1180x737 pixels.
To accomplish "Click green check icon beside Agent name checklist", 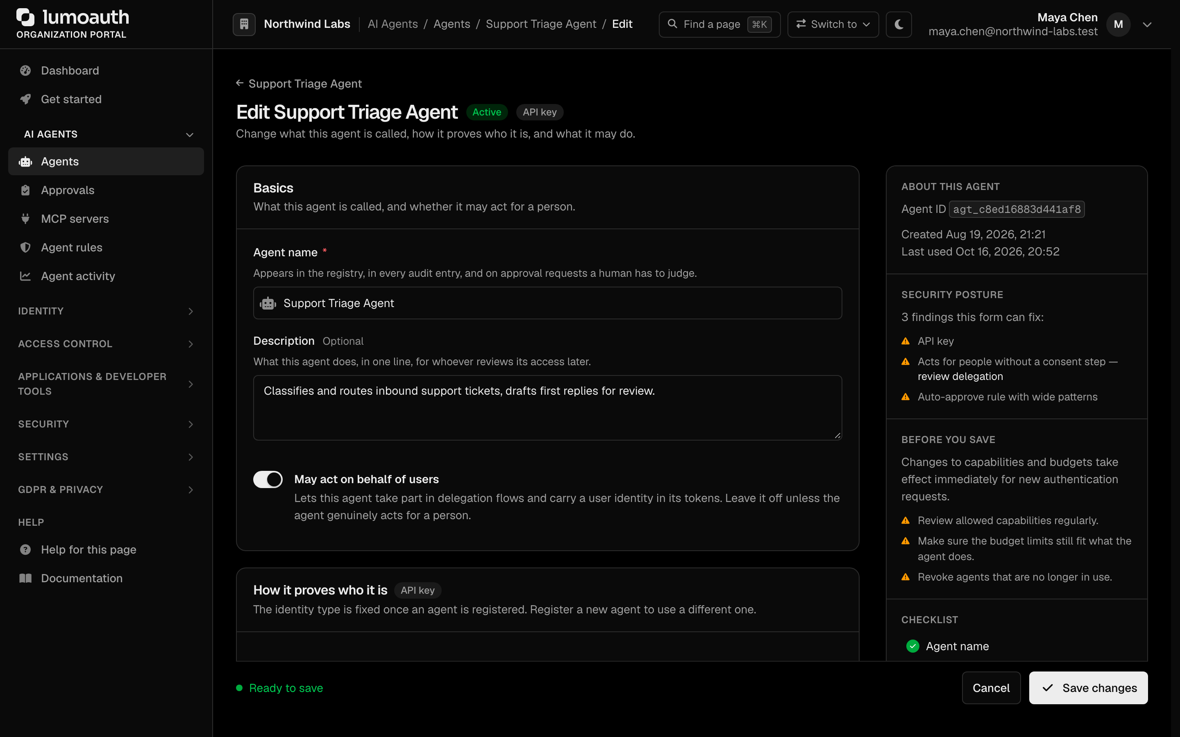I will [913, 647].
